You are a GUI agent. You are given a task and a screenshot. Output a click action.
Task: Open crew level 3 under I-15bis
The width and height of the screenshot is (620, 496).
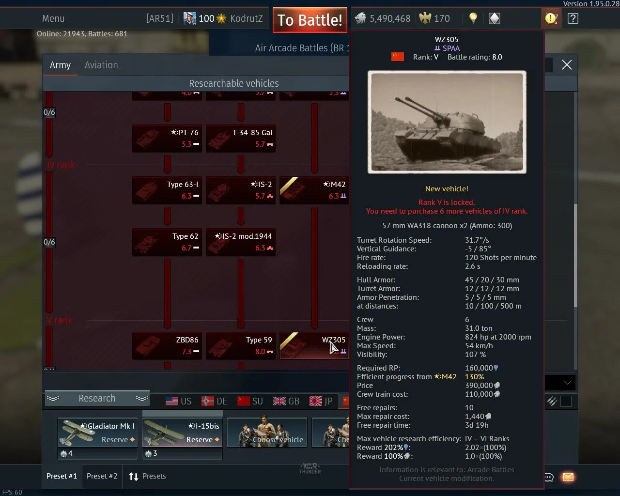coord(182,453)
